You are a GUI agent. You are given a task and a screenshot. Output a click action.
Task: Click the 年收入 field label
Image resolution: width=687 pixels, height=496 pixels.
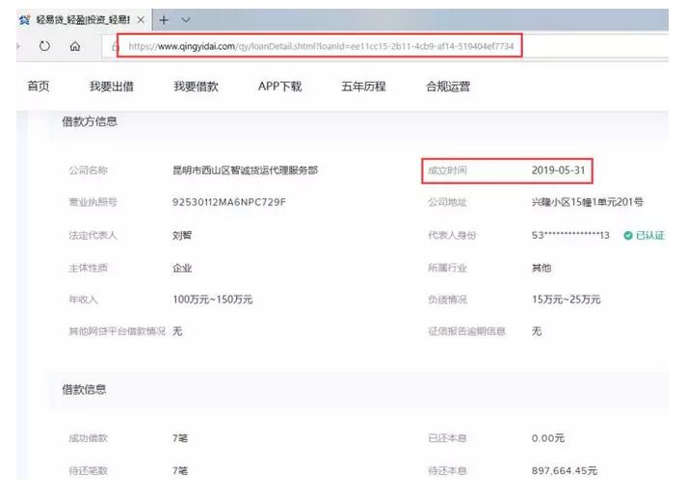(83, 300)
